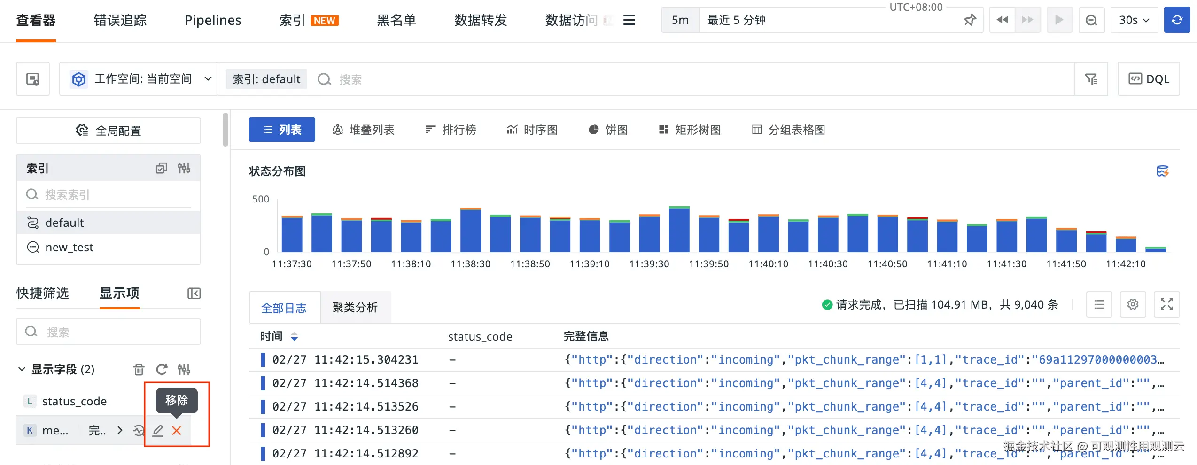
Task: Expand log table to fullscreen
Action: (1166, 304)
